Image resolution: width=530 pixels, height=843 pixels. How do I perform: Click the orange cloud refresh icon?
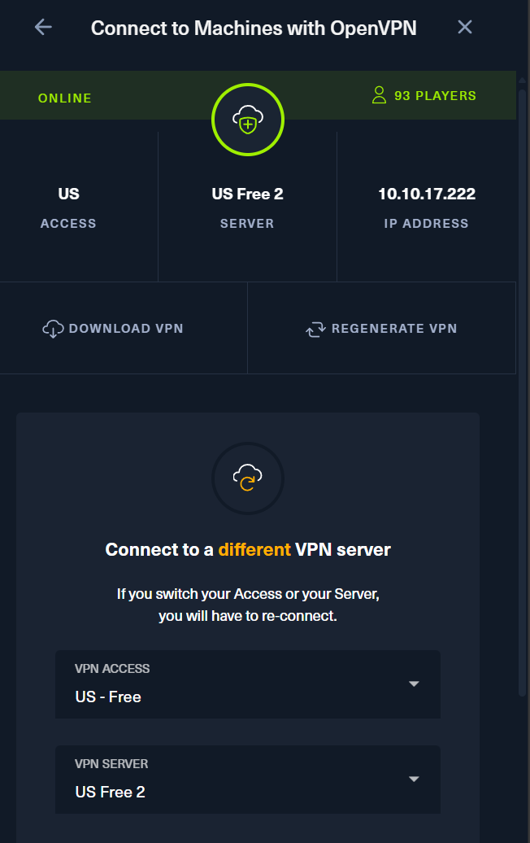click(x=248, y=478)
